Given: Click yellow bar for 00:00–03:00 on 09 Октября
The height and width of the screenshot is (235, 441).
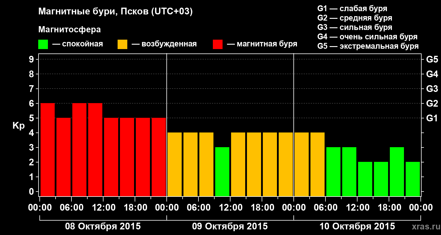Looking at the screenshot, I should tap(175, 164).
